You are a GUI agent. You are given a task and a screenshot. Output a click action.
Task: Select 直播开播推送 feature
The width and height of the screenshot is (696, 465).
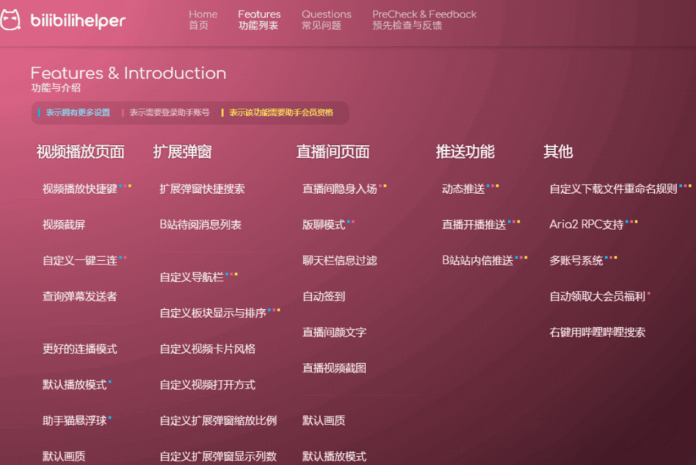point(474,225)
